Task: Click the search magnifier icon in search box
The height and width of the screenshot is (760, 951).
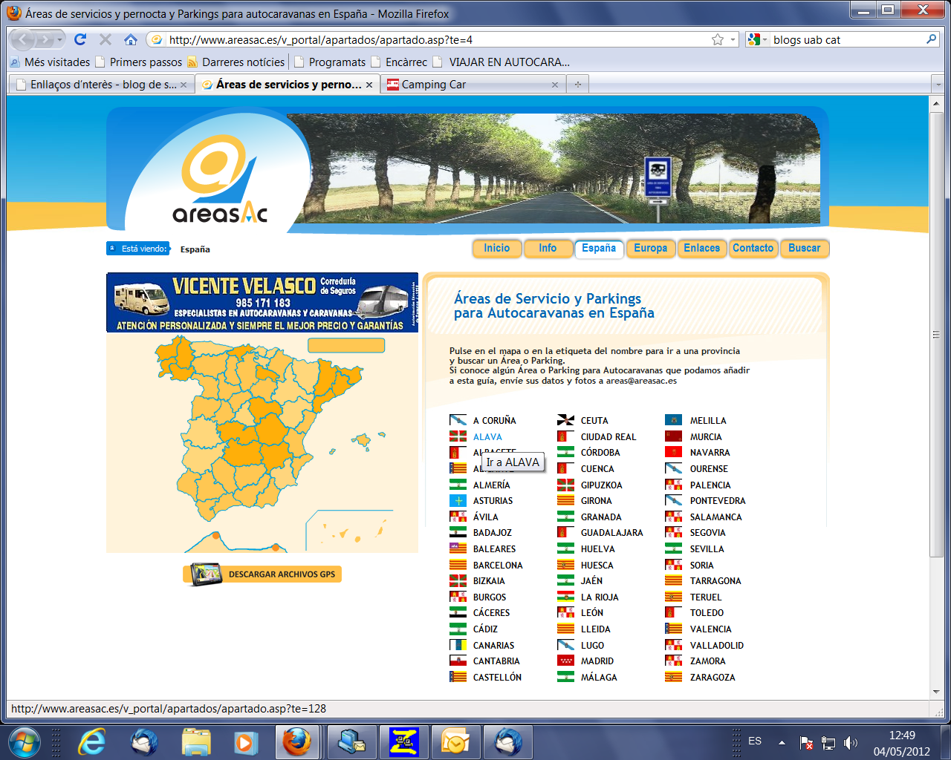Action: tap(931, 39)
